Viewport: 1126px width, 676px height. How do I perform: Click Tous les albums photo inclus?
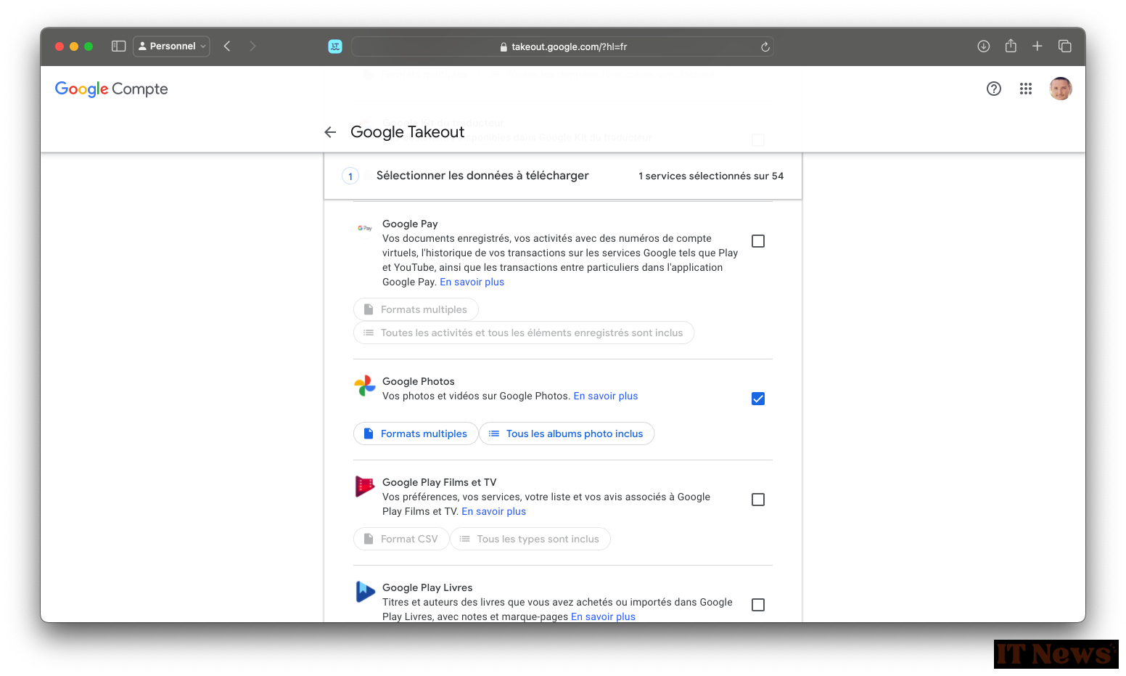(567, 433)
